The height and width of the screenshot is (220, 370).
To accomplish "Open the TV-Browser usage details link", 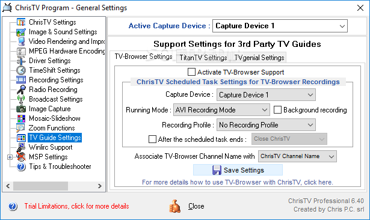I will click(x=238, y=182).
